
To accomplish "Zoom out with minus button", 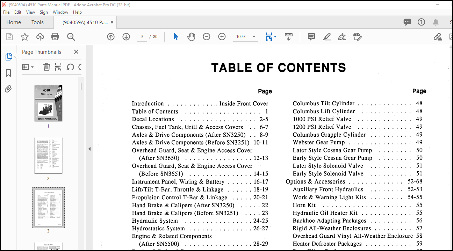I will [x=207, y=37].
